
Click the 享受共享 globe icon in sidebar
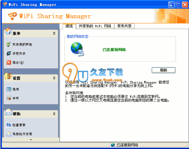point(9,54)
